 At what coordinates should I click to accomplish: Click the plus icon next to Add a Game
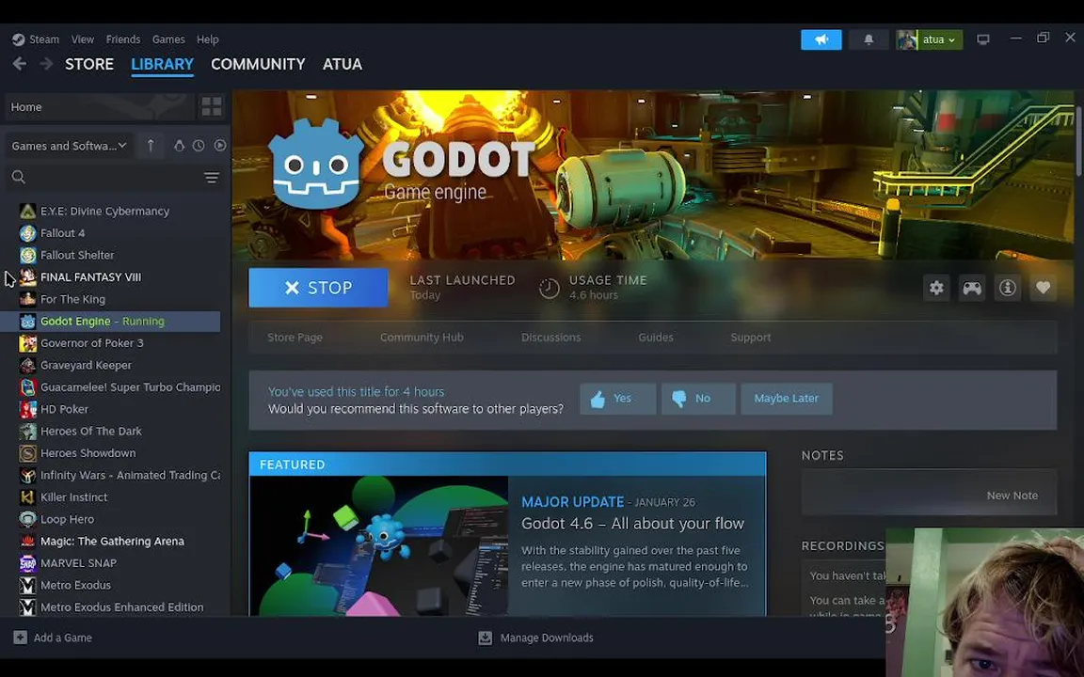coord(20,637)
